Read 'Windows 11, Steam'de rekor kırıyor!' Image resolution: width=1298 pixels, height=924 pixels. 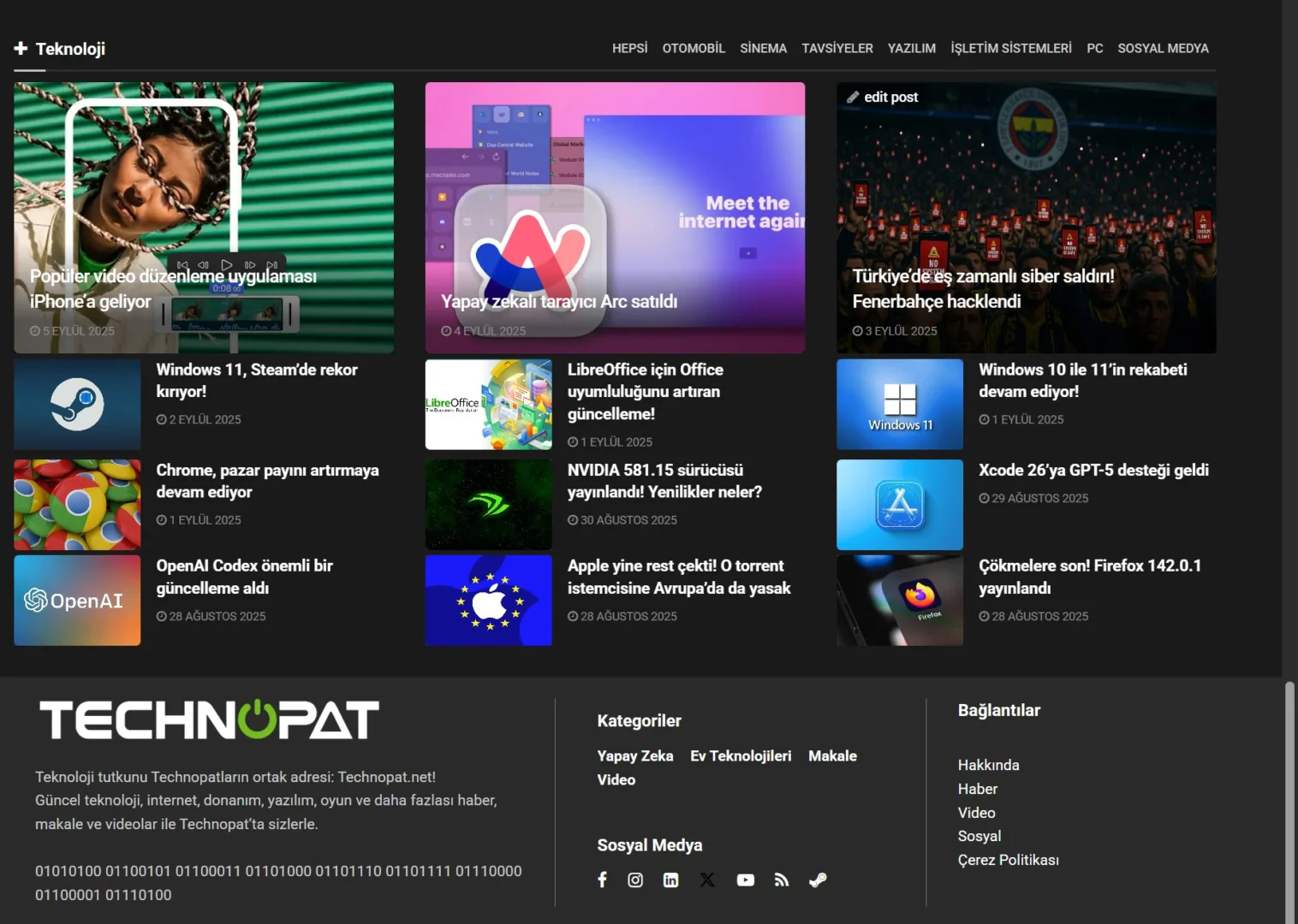pyautogui.click(x=257, y=381)
